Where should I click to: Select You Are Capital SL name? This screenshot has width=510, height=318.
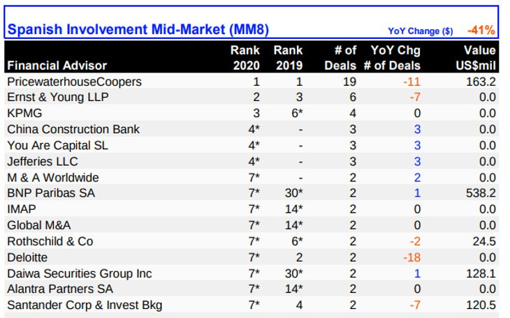[x=57, y=146]
